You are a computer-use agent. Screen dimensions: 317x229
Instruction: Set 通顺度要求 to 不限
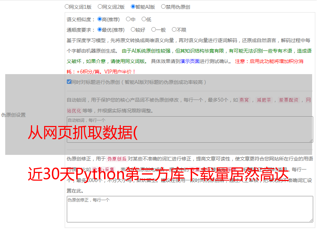click(x=174, y=30)
